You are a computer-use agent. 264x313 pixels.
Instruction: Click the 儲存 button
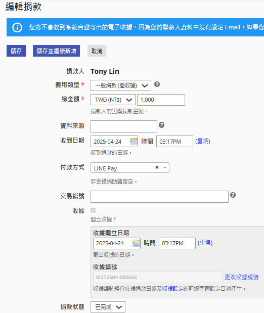click(x=16, y=51)
